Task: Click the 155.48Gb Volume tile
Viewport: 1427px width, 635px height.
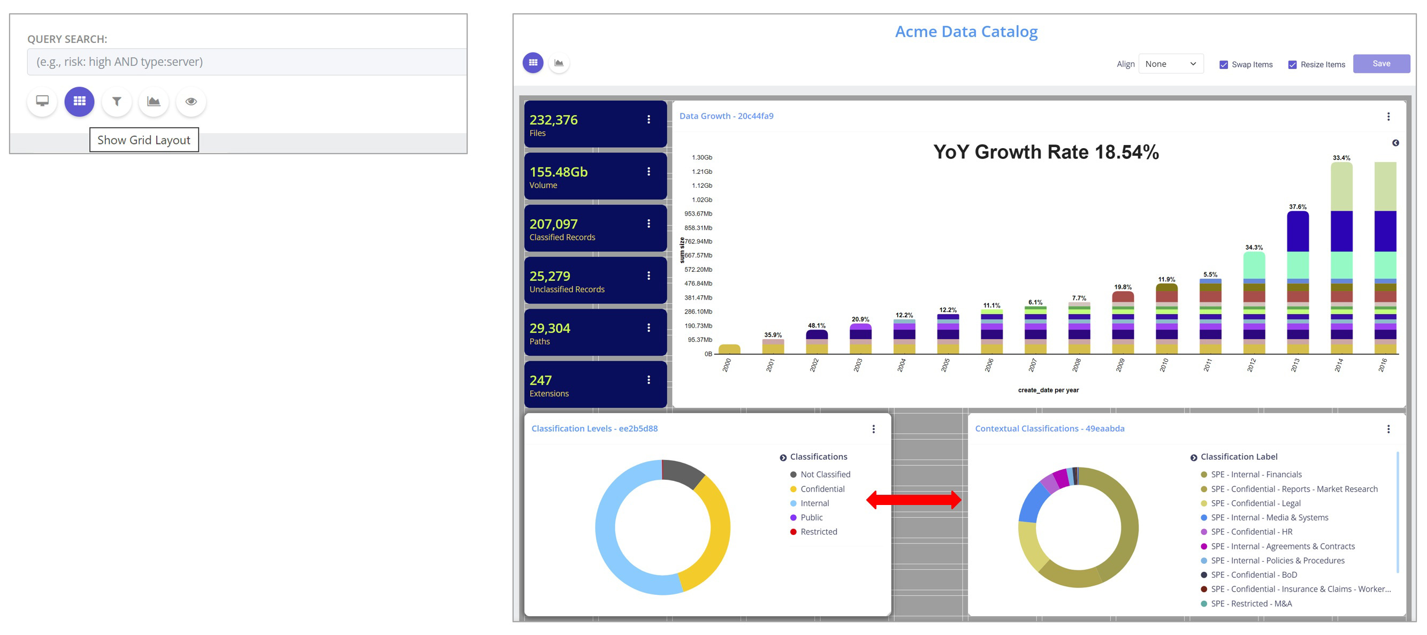Action: tap(596, 176)
